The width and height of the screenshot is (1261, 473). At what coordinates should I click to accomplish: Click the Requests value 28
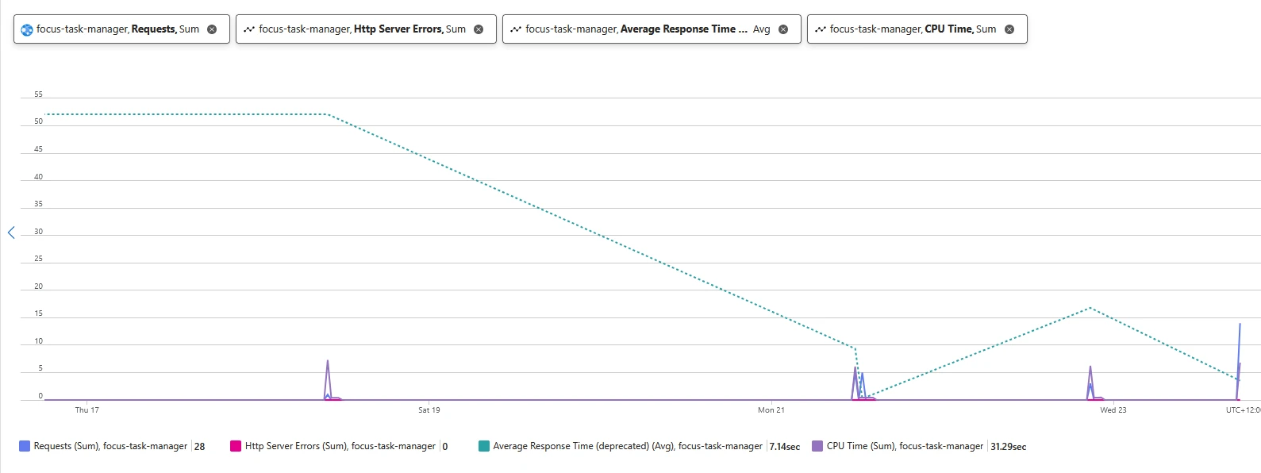[199, 447]
